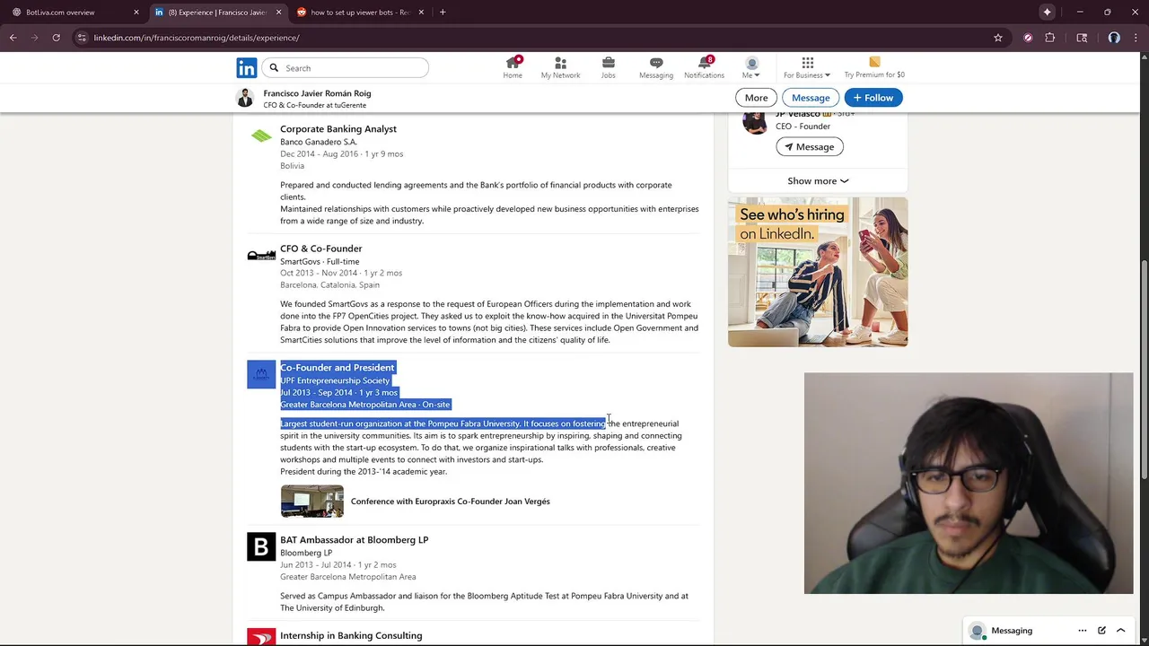Viewport: 1149px width, 646px height.
Task: Open Gemini sparkle icon in title bar
Action: coord(1047,13)
